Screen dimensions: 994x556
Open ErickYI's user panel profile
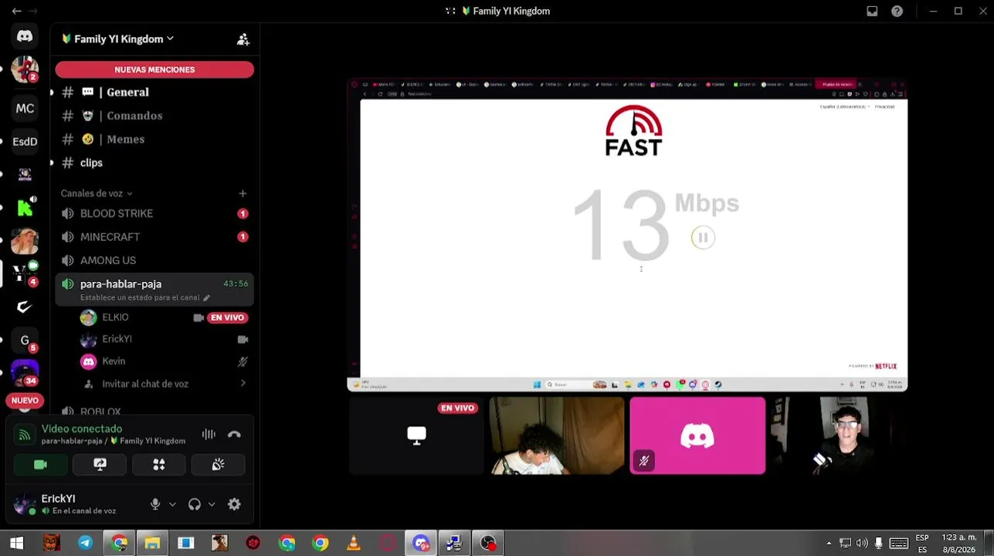click(x=77, y=504)
